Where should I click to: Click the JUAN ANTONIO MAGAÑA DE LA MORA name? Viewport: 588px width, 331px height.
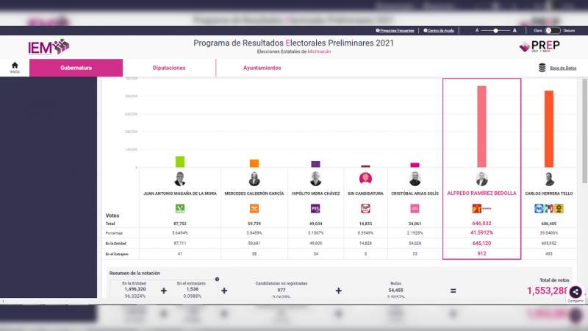coord(180,193)
